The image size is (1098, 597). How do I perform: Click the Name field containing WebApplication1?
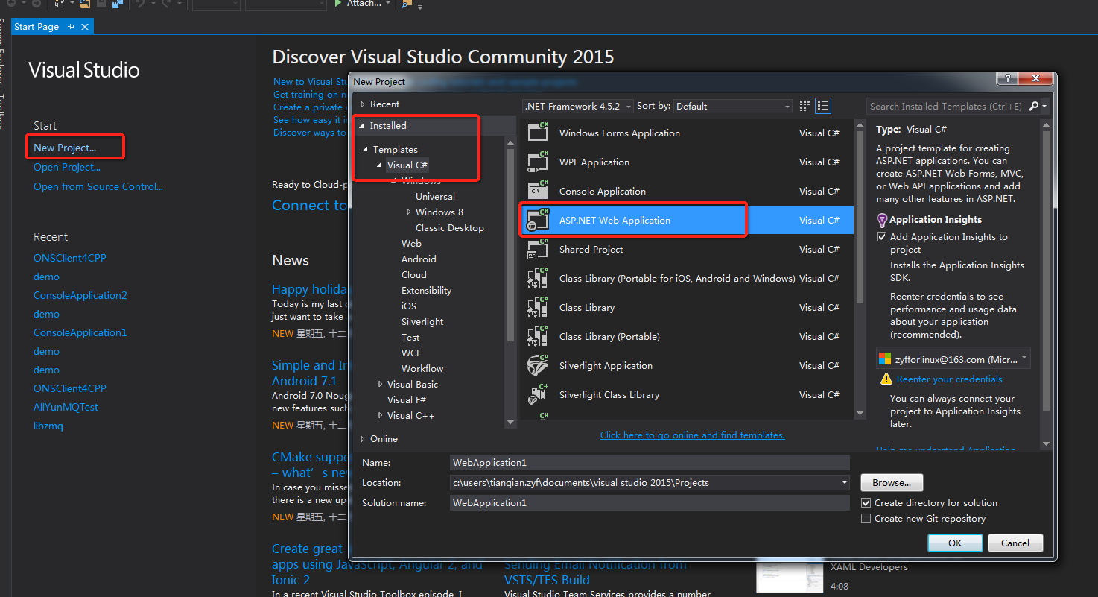[650, 463]
